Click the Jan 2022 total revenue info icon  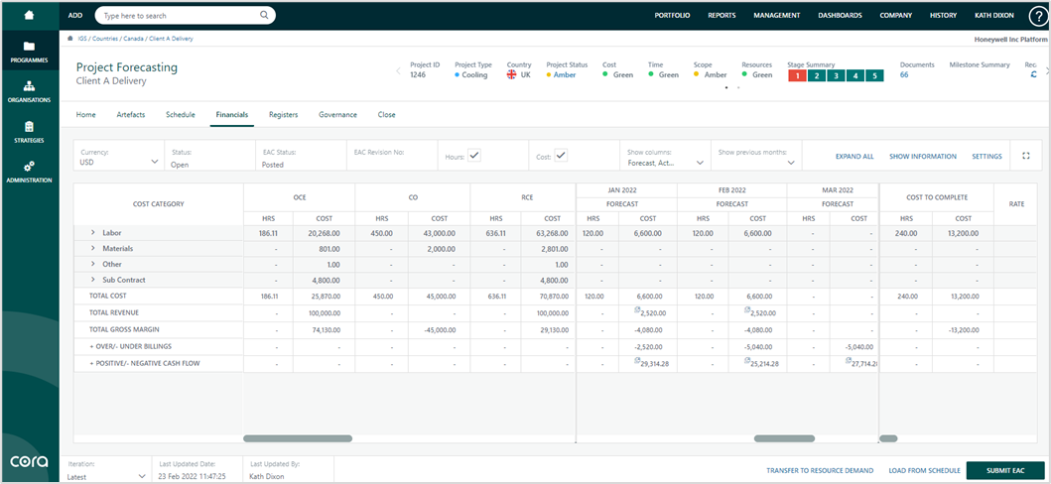[x=637, y=309]
